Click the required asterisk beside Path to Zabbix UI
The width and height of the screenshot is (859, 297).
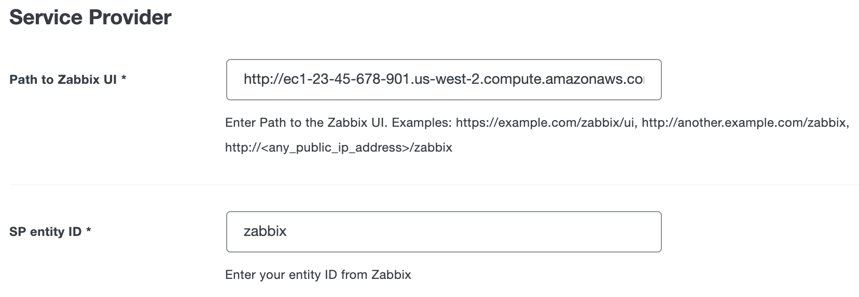tap(124, 80)
